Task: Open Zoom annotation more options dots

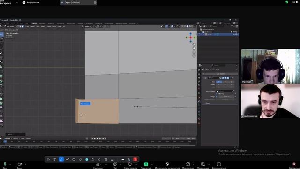Action: click(x=122, y=159)
